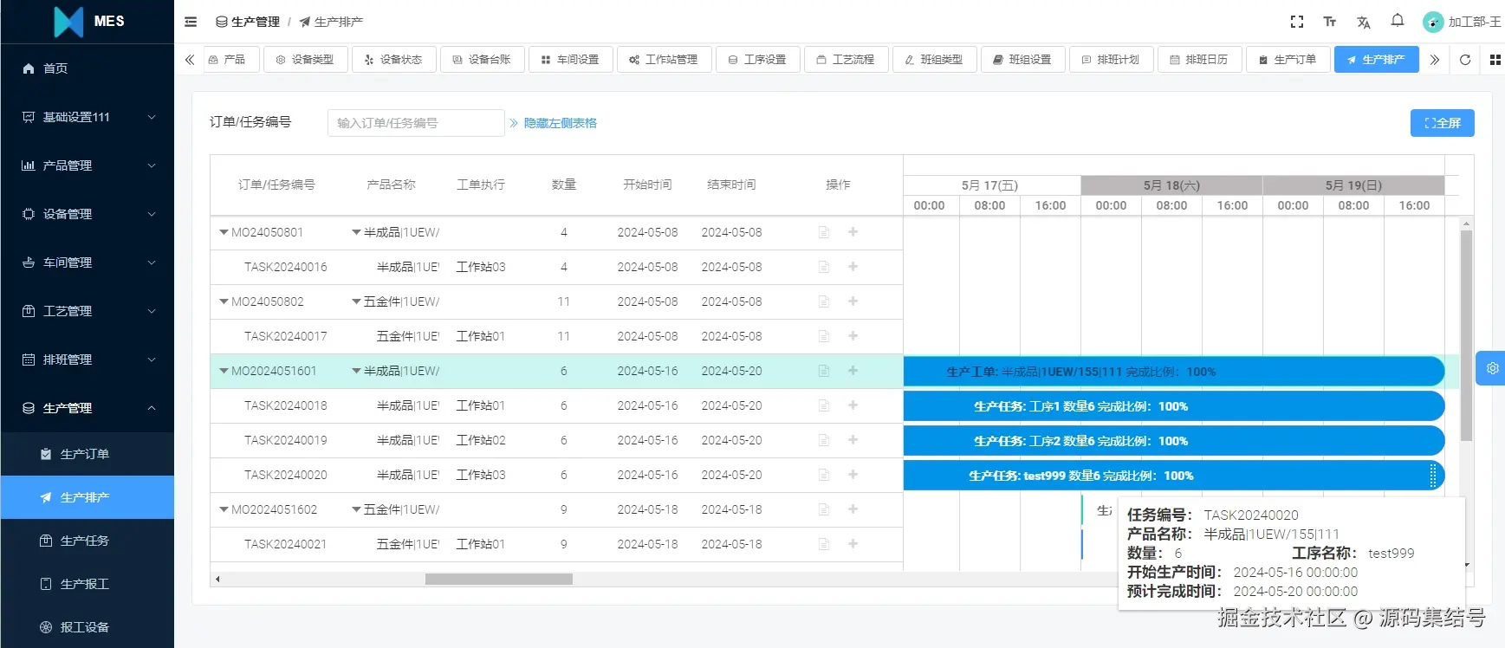
Task: Expand 基础设置111 sidebar menu
Action: 87,117
